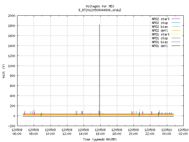Select the E_RT20120509044906.sfduZ file name subtitle
Viewport: 189px width, 142px height.
point(100,10)
